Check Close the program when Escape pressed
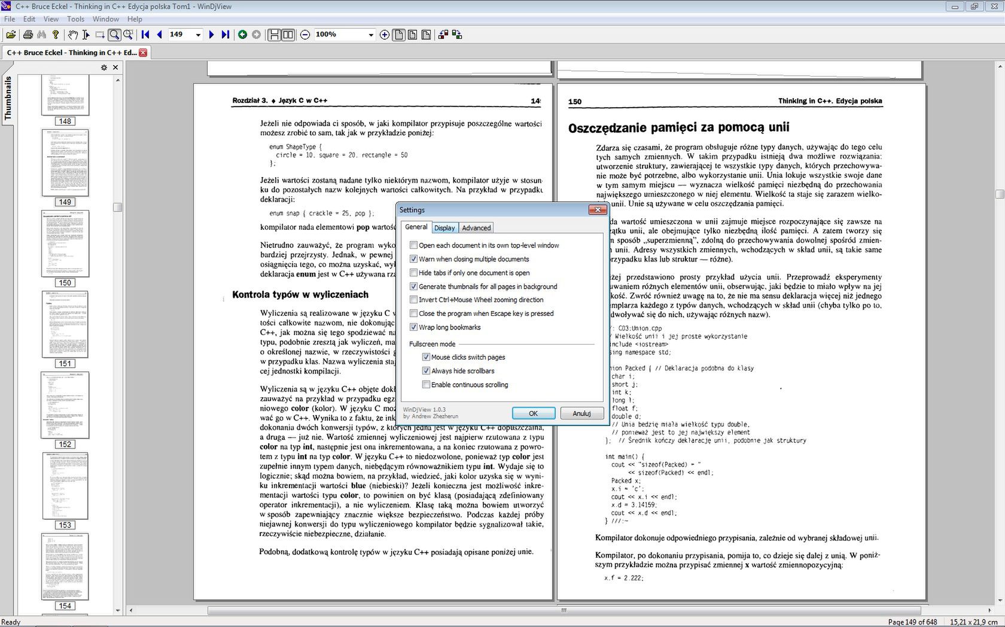Image resolution: width=1005 pixels, height=627 pixels. [413, 313]
